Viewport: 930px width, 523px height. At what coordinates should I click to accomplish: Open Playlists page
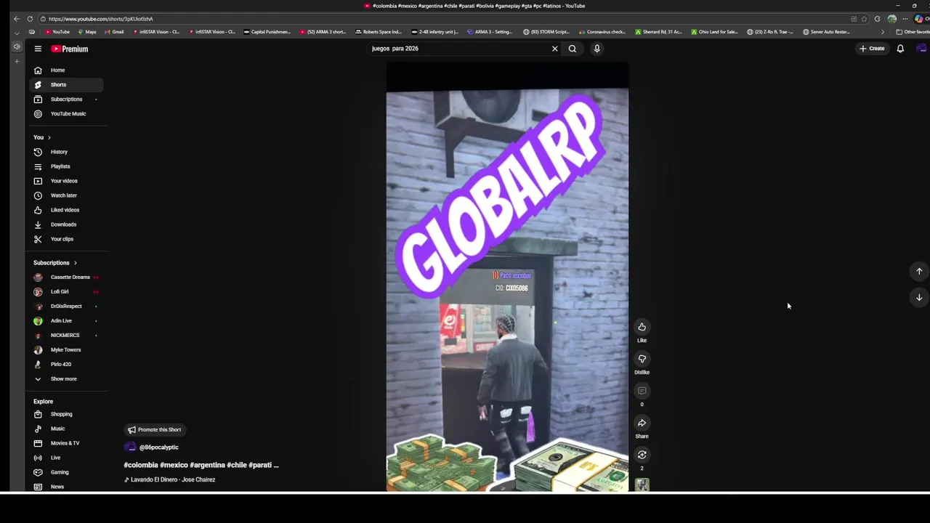(66, 166)
